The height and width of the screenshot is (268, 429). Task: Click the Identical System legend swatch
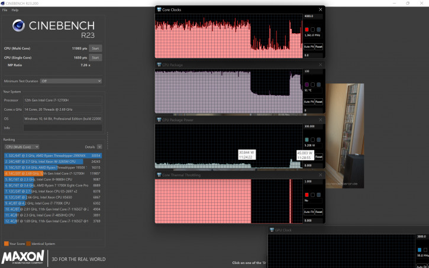pos(28,244)
